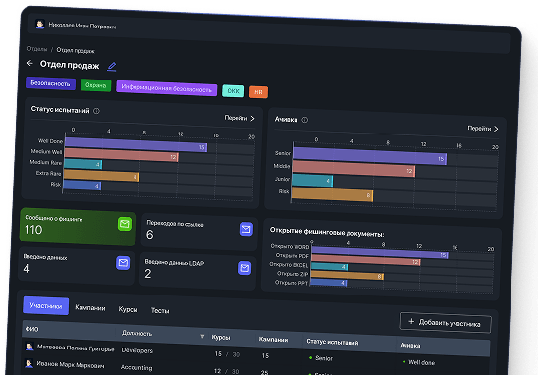
Task: Click the Accounting cell
Action: pos(136,367)
